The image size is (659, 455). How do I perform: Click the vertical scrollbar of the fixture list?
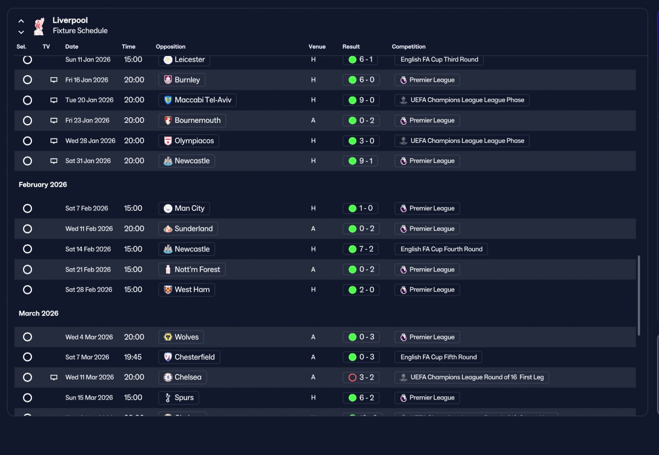pos(639,296)
